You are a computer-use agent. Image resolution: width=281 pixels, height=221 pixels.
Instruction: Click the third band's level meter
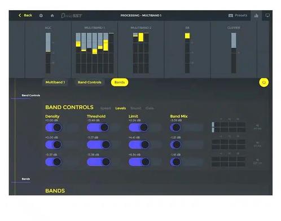229,161
